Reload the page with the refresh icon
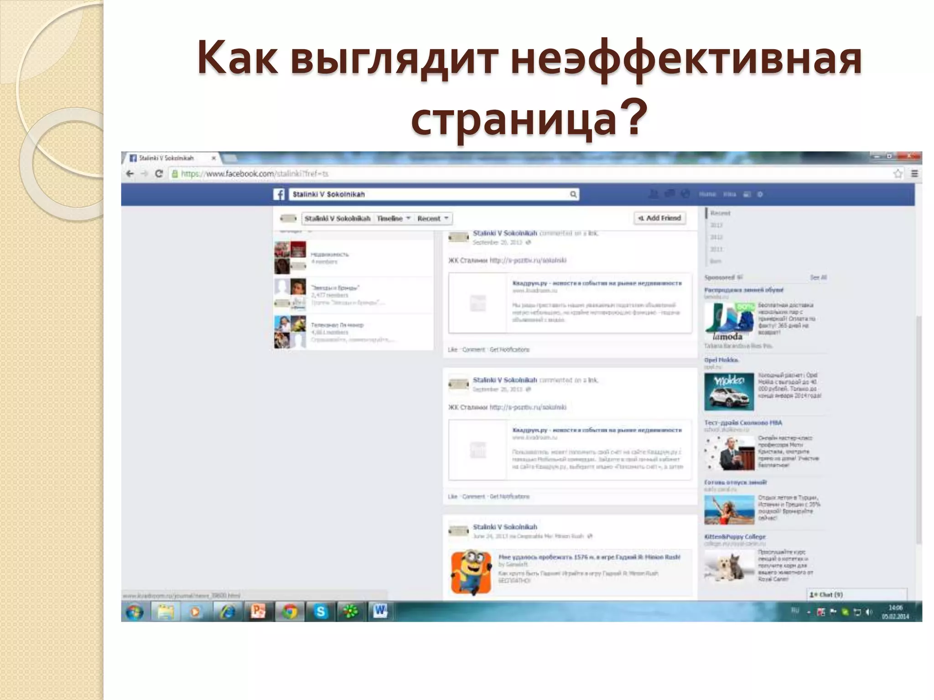The height and width of the screenshot is (700, 934). 159,174
